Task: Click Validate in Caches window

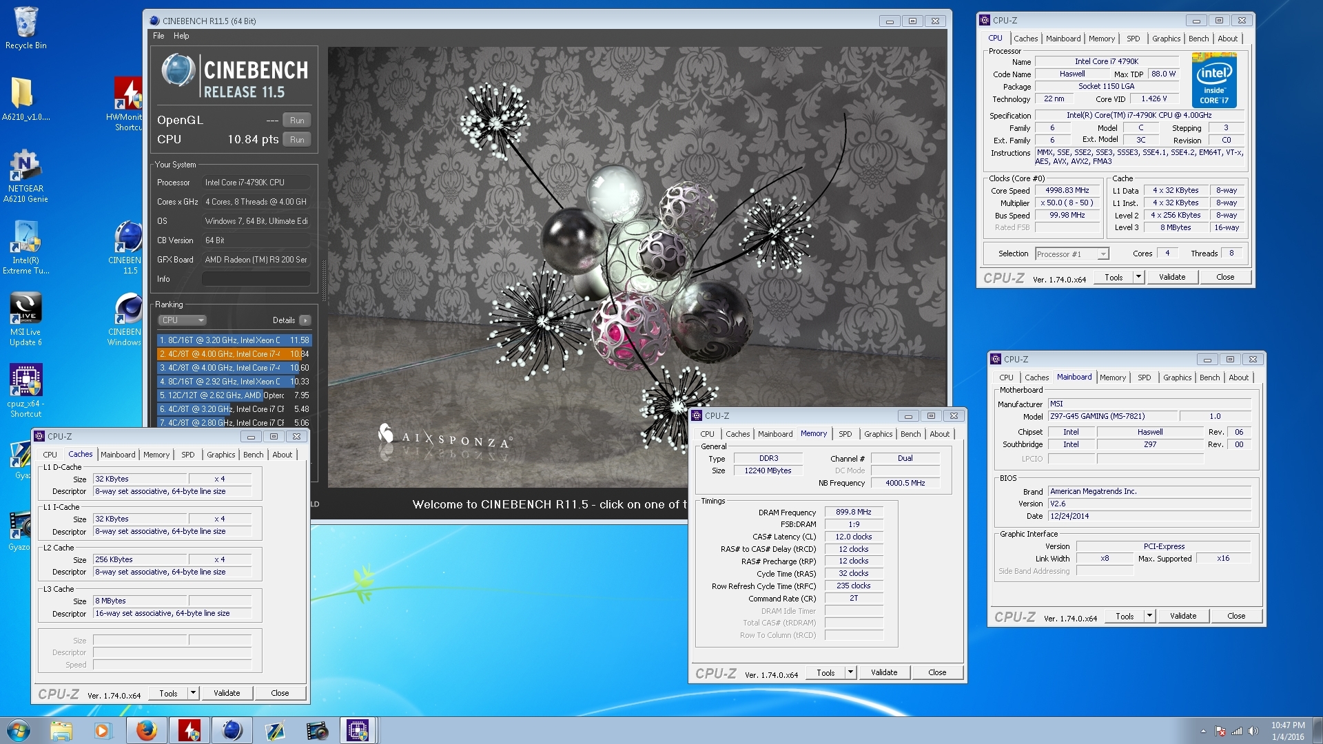Action: click(227, 693)
